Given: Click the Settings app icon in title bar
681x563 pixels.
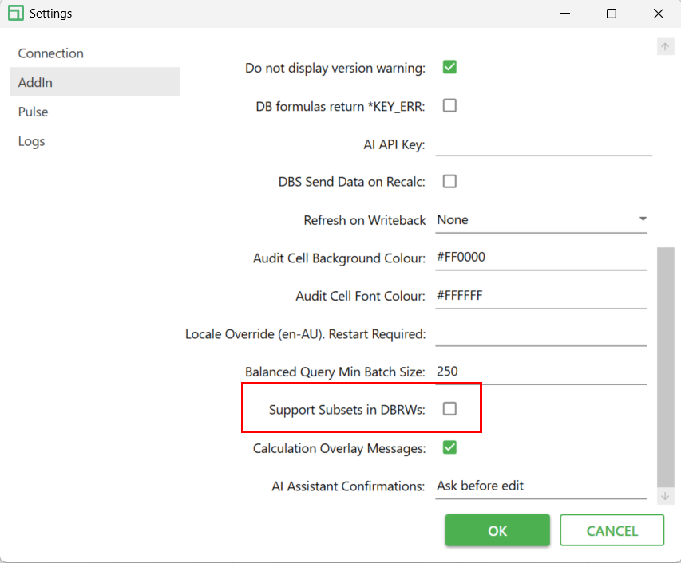Looking at the screenshot, I should click(x=16, y=13).
